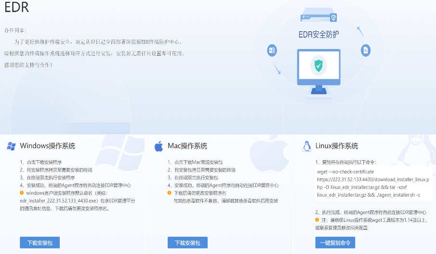Download the Mac installer package with 下载安装包
The image size is (436, 254).
pyautogui.click(x=187, y=242)
